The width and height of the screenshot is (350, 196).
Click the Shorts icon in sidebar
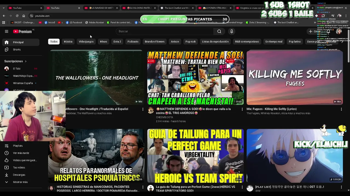(7, 50)
